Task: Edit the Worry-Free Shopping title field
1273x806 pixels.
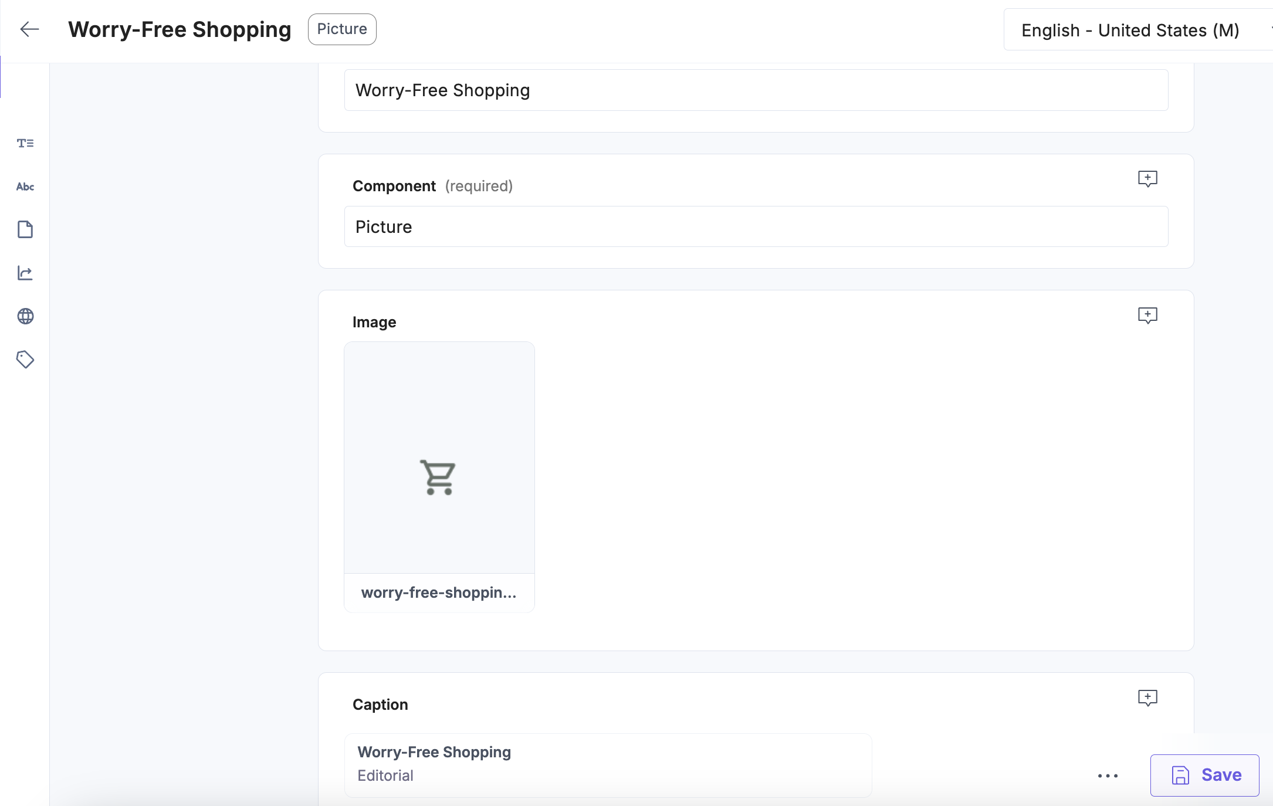Action: (x=756, y=90)
